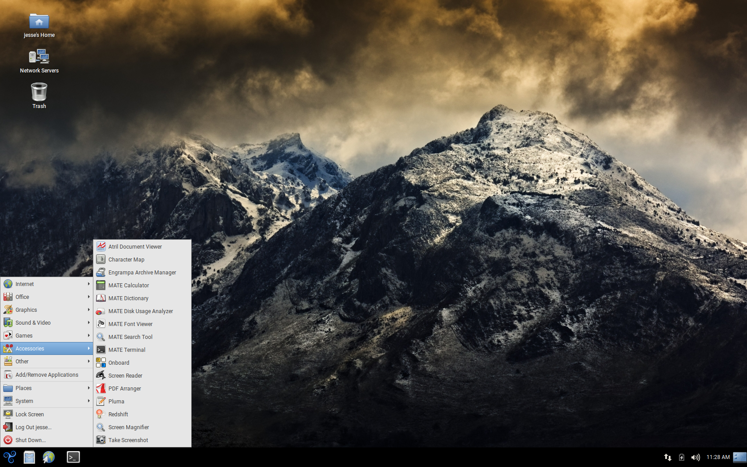Image resolution: width=747 pixels, height=467 pixels.
Task: Open the volume speaker tray icon
Action: [x=695, y=457]
